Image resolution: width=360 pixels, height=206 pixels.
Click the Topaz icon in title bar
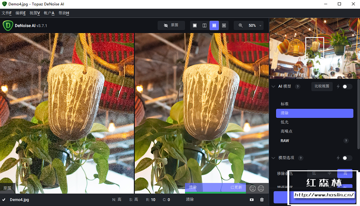pos(4,4)
